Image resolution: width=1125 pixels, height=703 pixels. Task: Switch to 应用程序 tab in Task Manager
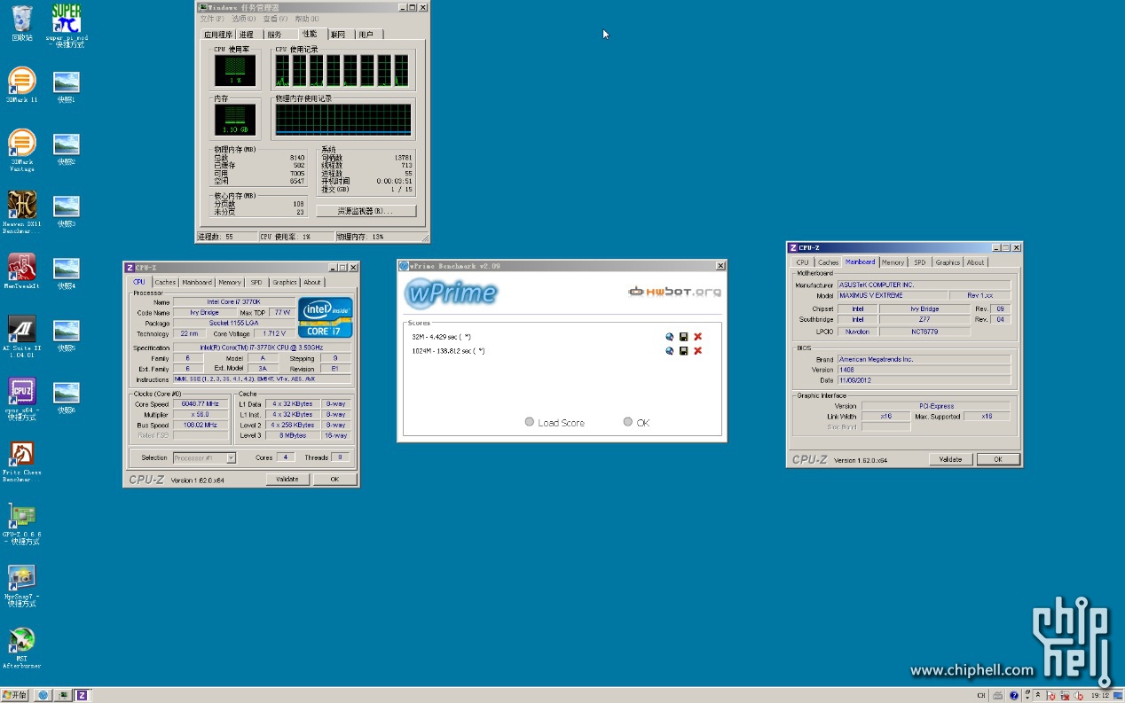(218, 35)
